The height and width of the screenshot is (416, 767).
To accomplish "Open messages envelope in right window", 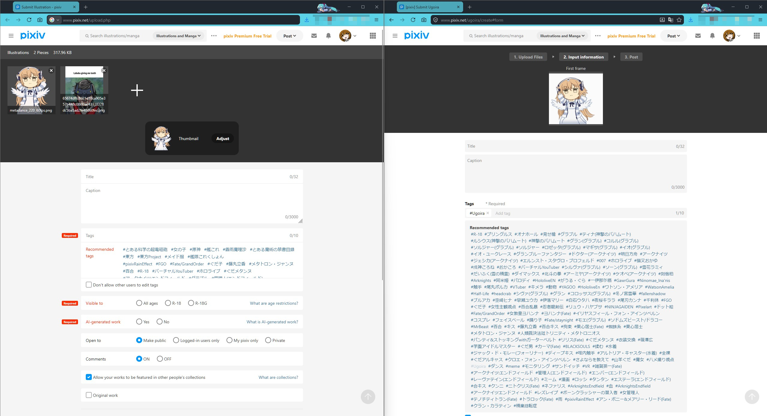I will 698,36.
